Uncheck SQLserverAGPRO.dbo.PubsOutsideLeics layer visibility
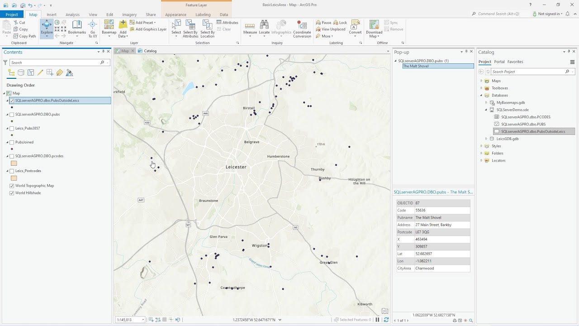Screen dimensions: 579x326 12,101
